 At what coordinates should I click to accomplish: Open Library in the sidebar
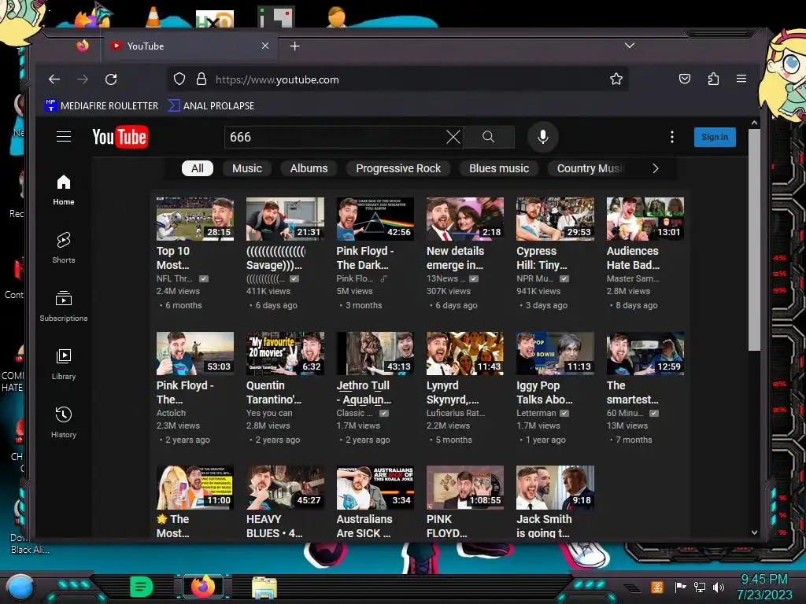(63, 364)
